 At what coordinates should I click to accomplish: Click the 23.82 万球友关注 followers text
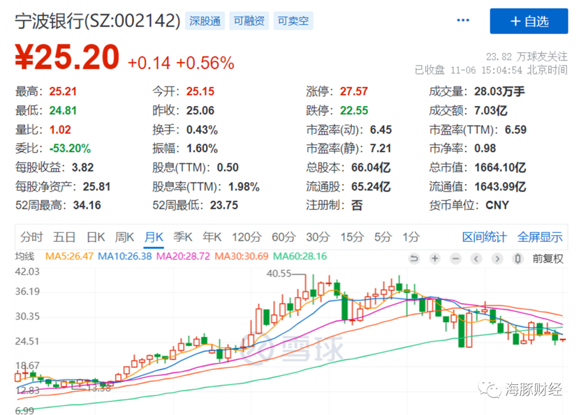(527, 56)
